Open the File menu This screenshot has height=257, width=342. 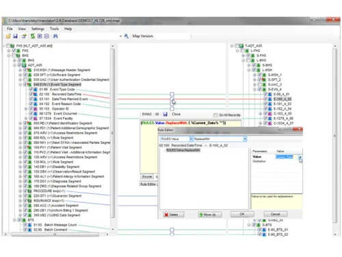(x=10, y=29)
